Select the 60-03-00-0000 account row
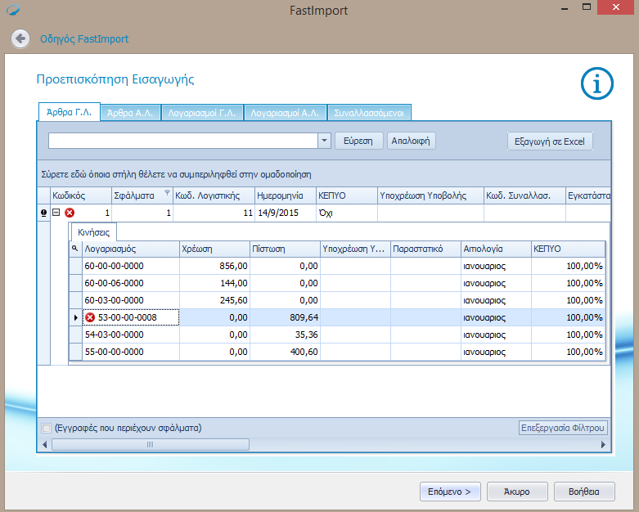Screen dimensions: 639x512 (337, 300)
